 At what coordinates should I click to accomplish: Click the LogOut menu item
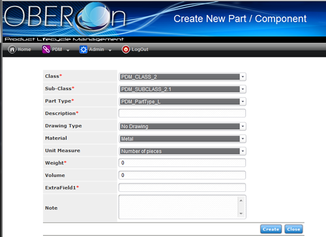pyautogui.click(x=135, y=50)
